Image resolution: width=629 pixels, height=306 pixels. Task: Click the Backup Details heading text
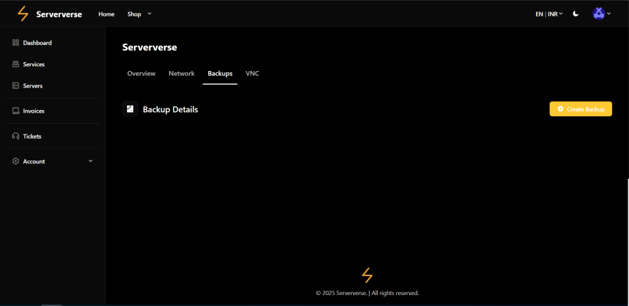[x=171, y=109]
